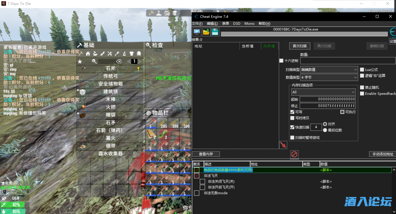The width and height of the screenshot is (396, 214).
Task: Open the character tab icon in game
Action: coord(159,13)
